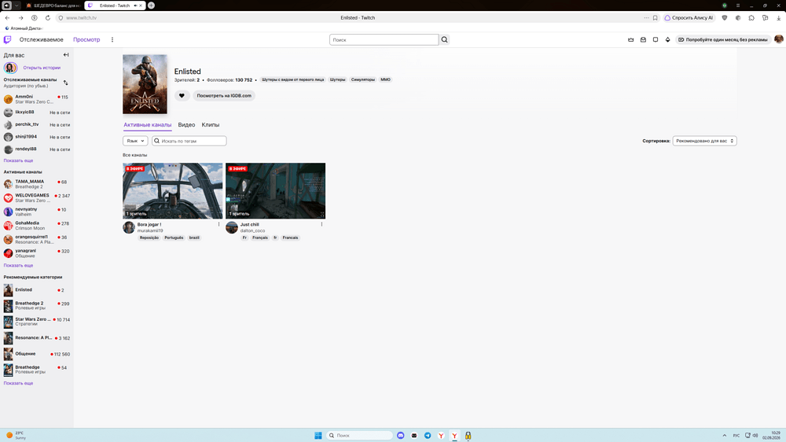This screenshot has width=786, height=442.
Task: Open the WELOVEGAMES active channel
Action: coord(36,197)
